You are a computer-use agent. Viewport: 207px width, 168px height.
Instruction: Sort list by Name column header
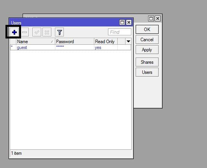(x=35, y=42)
